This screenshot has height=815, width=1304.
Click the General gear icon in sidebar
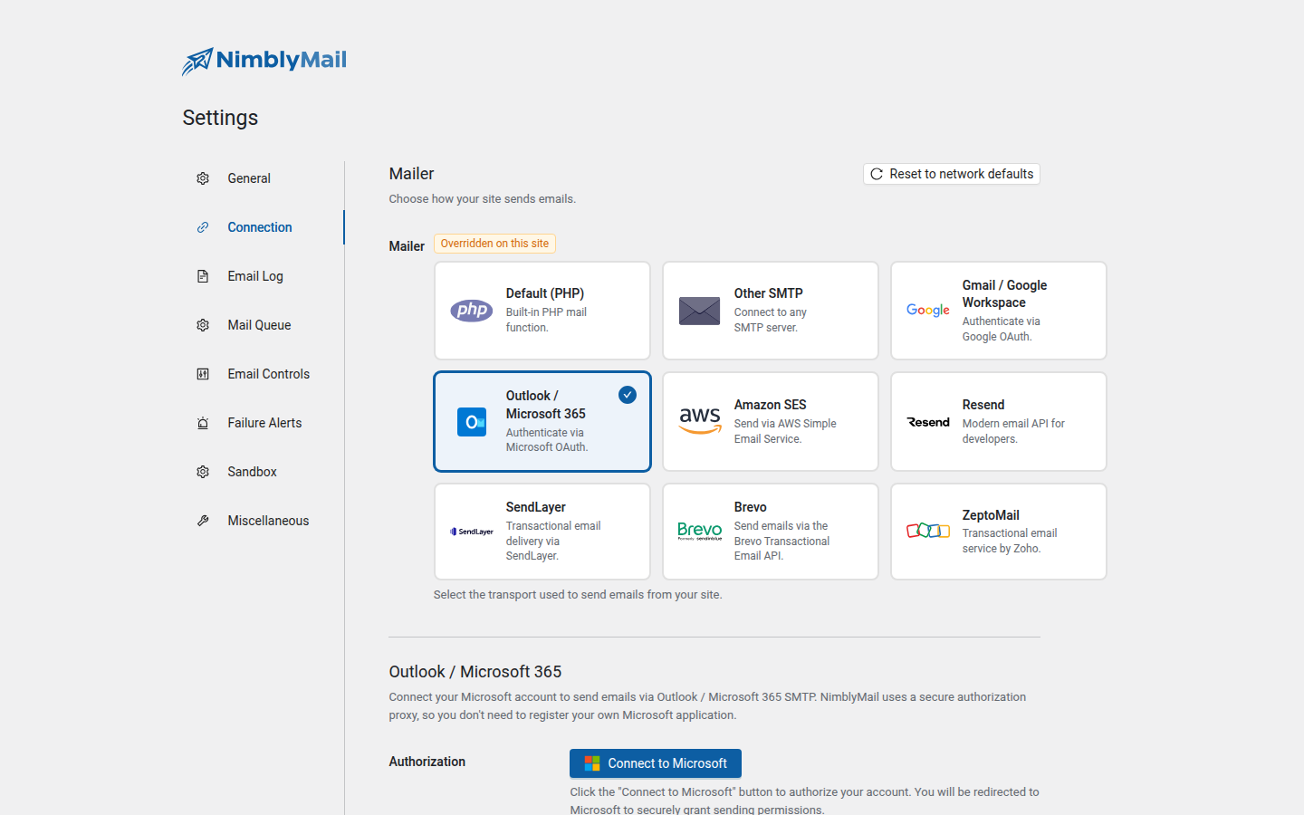203,178
